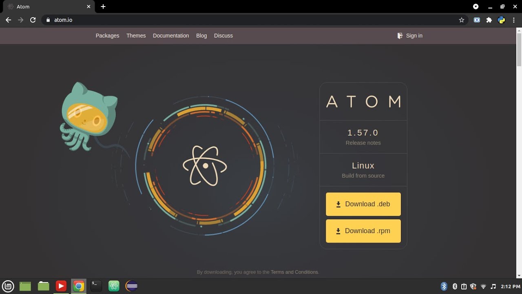Close the Atom tab
This screenshot has height=294, width=522.
point(89,7)
